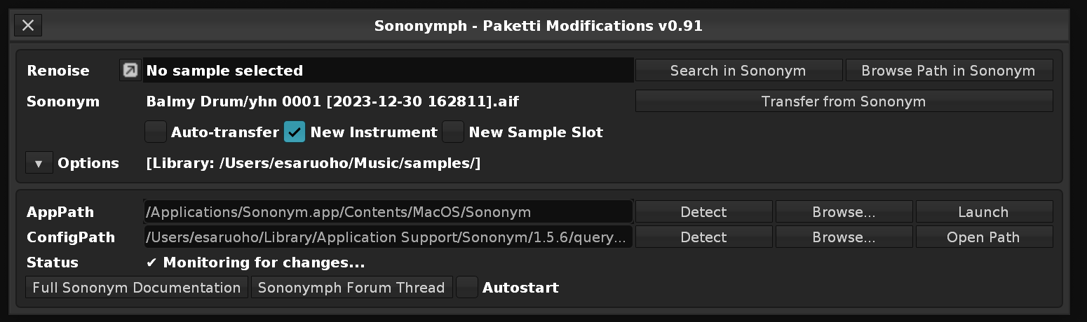Screen dimensions: 1087x322
Task: Open Full Sononym Documentation
Action: [x=137, y=288]
